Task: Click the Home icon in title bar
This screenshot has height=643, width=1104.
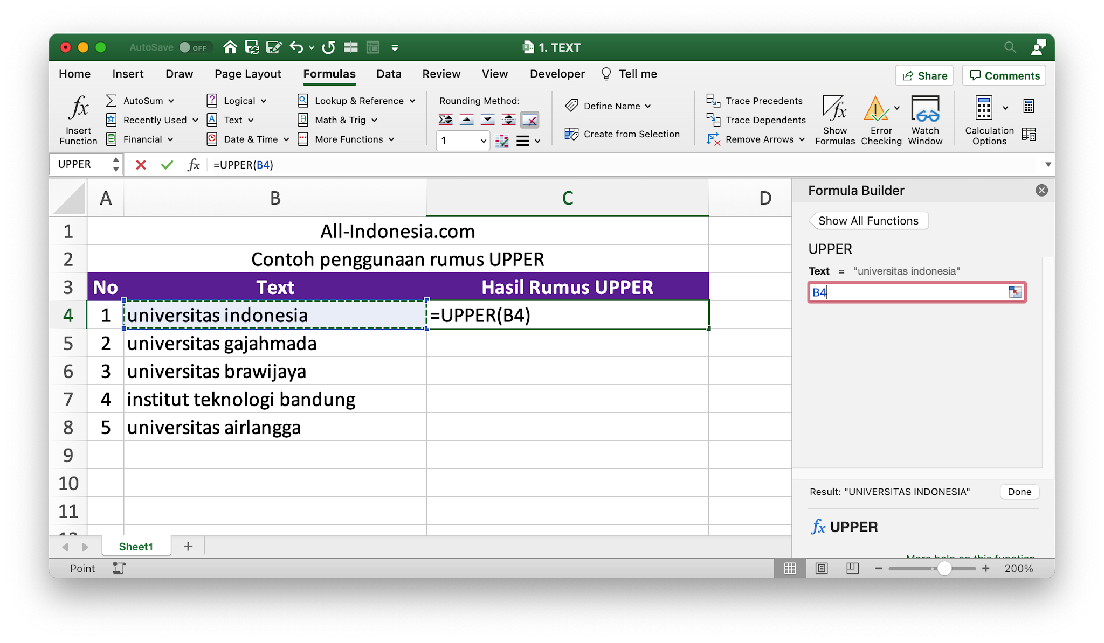Action: pos(230,47)
